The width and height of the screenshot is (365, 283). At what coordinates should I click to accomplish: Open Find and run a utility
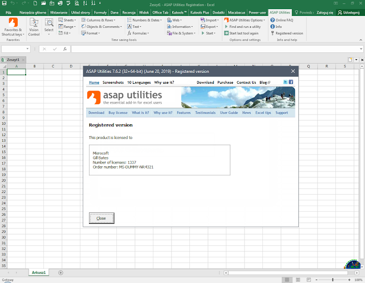(242, 27)
